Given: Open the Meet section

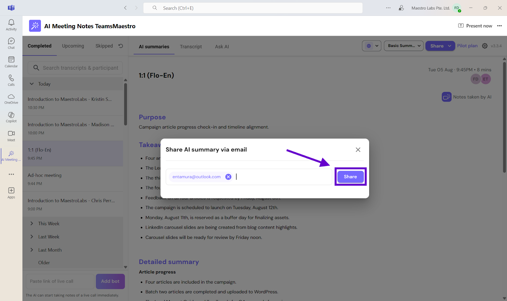Looking at the screenshot, I should (x=11, y=136).
